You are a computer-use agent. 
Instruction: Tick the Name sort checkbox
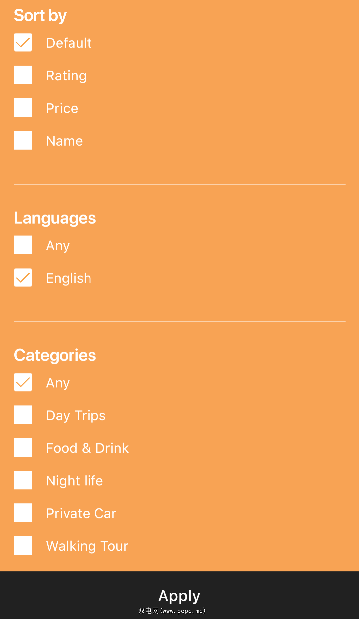tap(23, 141)
